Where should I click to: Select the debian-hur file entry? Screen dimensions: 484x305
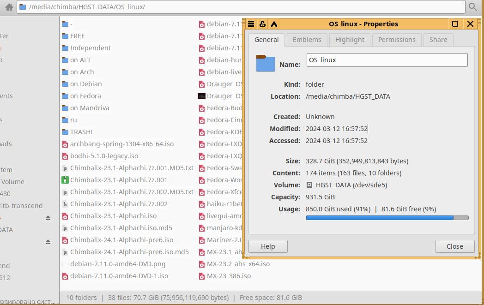coord(220,60)
